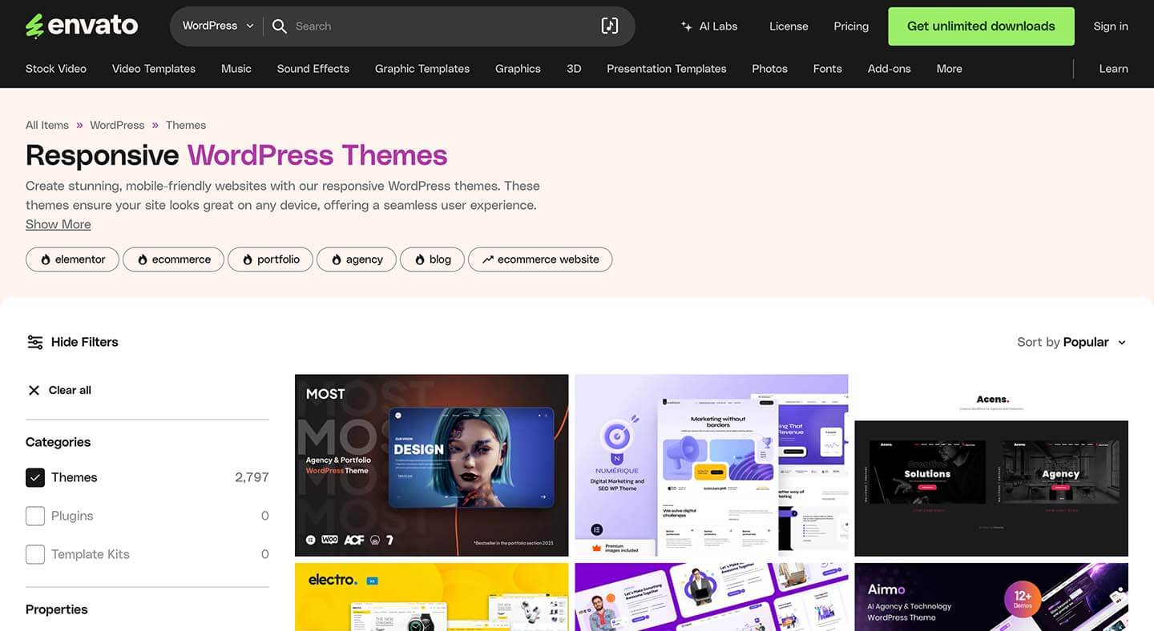The width and height of the screenshot is (1154, 631).
Task: Click the Themes count 2,797
Action: click(x=252, y=477)
